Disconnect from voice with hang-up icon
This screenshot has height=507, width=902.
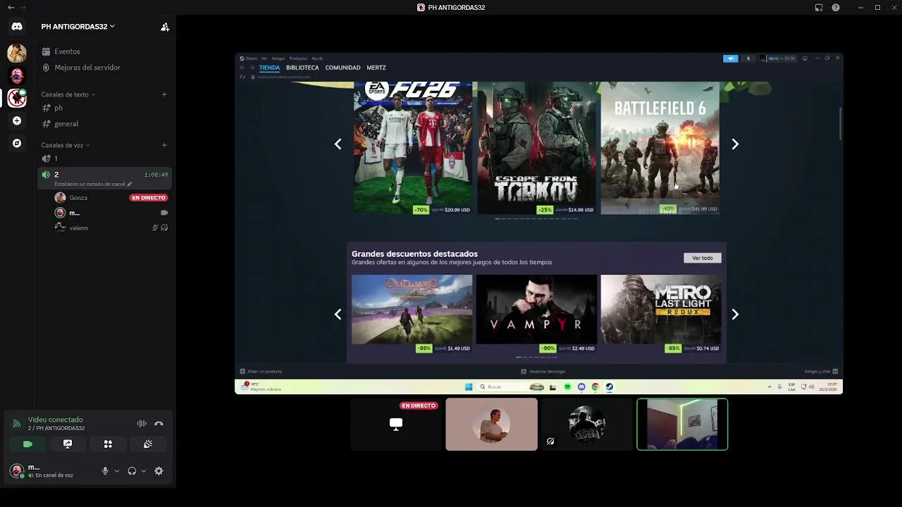point(159,423)
